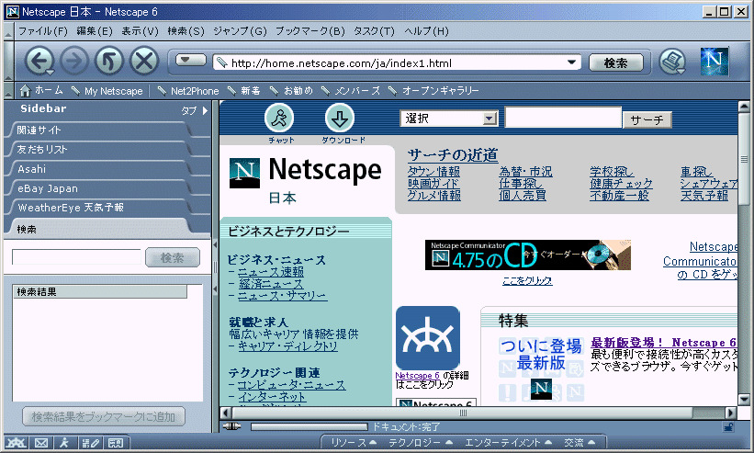Open the ニュース速報 link
The width and height of the screenshot is (754, 453).
271,272
